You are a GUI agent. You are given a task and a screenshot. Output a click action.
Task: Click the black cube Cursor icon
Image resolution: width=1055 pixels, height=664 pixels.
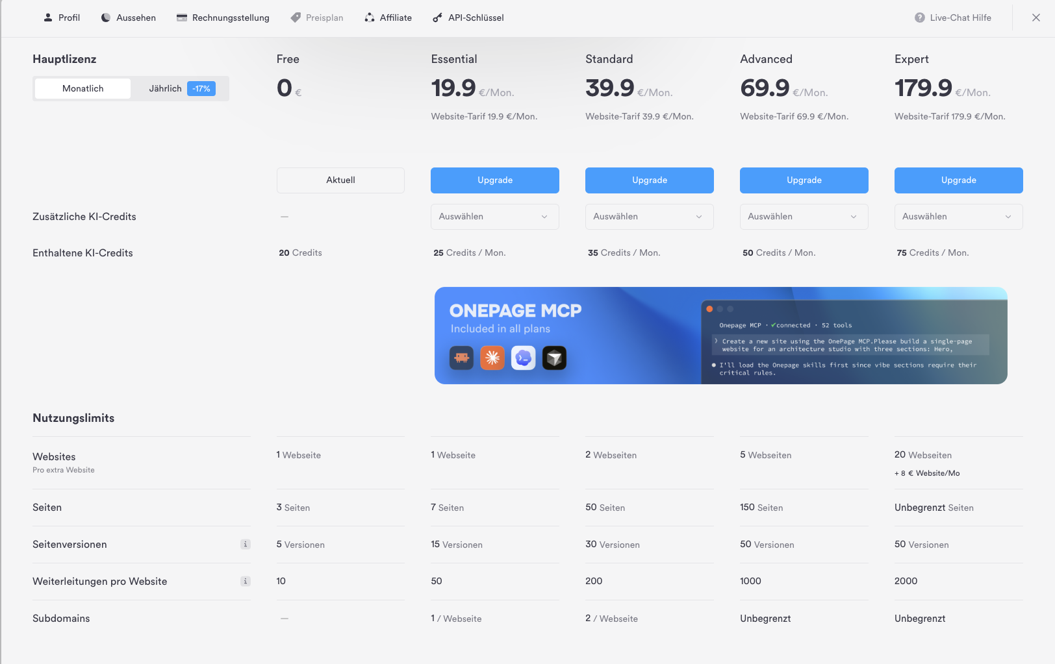click(x=554, y=358)
